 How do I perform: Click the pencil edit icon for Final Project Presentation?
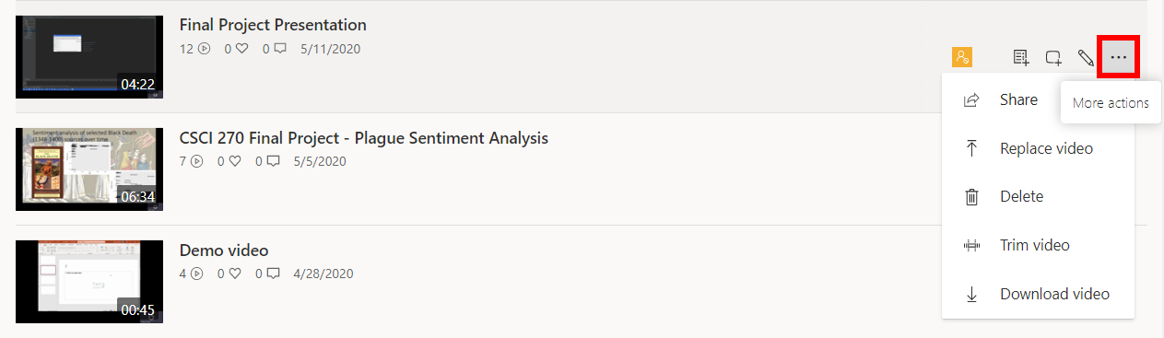[x=1086, y=58]
